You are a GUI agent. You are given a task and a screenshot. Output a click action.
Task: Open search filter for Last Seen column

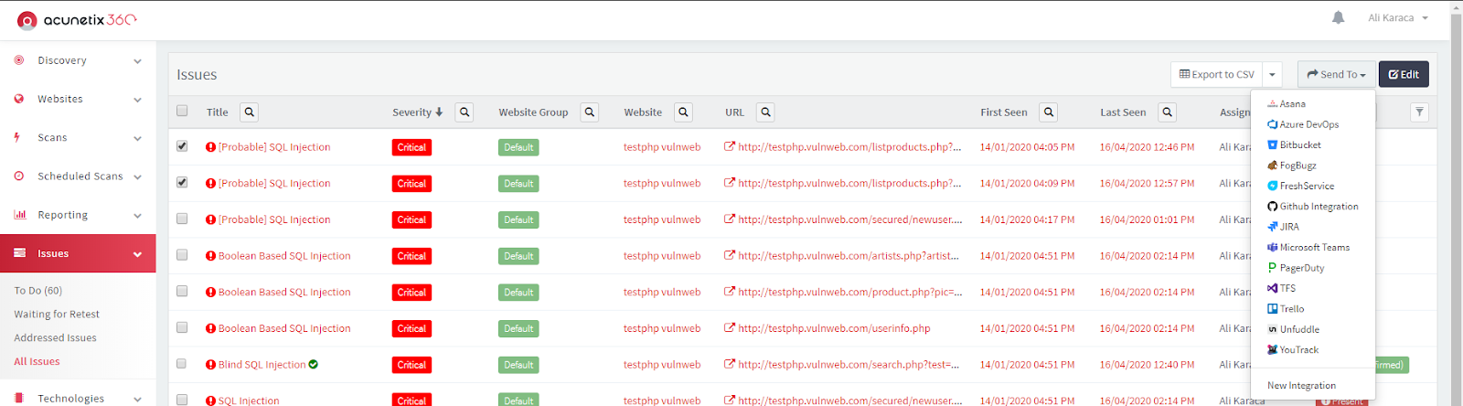(x=1168, y=112)
